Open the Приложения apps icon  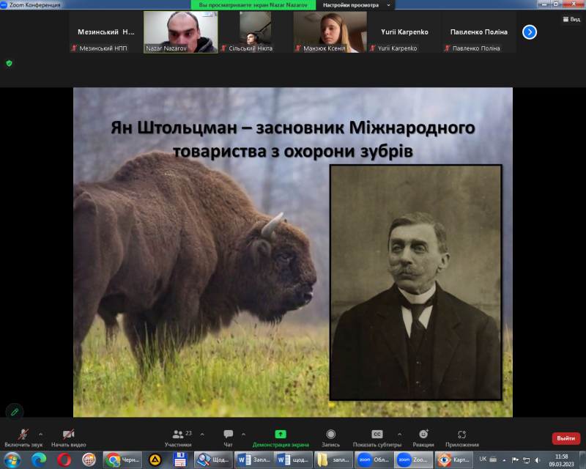tap(461, 435)
